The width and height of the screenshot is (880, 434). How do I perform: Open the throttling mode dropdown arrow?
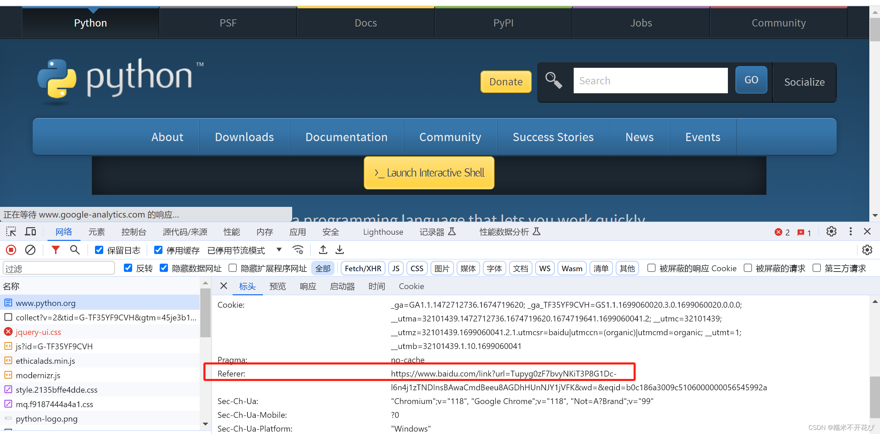click(x=279, y=250)
